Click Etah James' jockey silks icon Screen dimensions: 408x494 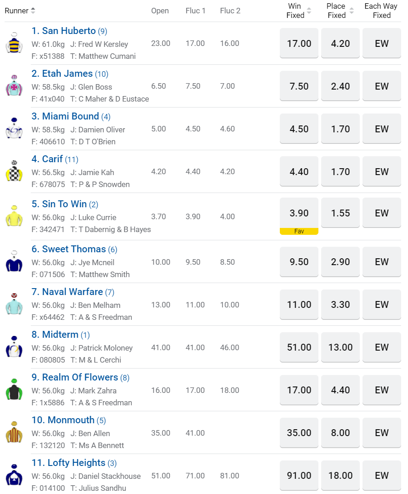point(14,86)
